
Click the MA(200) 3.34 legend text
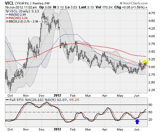point(18,18)
